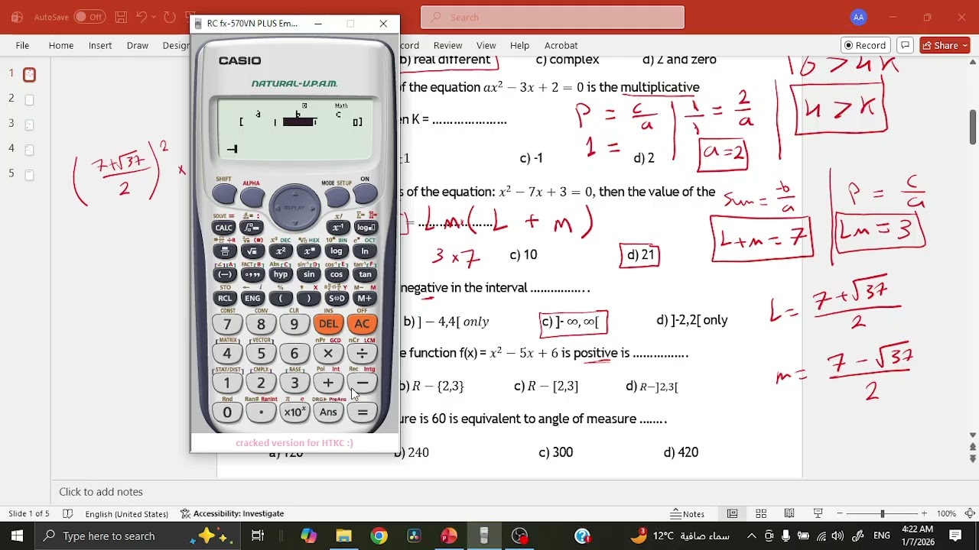Click Fit slide to current window icon
The image size is (979, 550).
coord(970,513)
